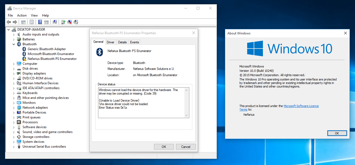Click the Uninstall device toolbar icon
The width and height of the screenshot is (355, 165).
coord(69,22)
